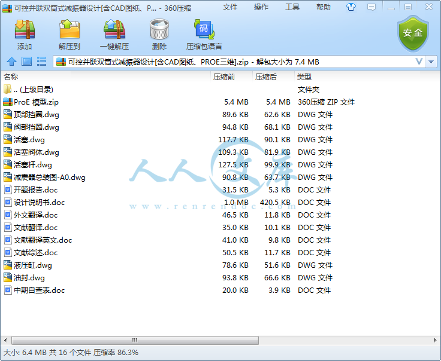This screenshot has width=441, height=361.
Task: Open the feedback message icon in title bar
Action: point(371,7)
